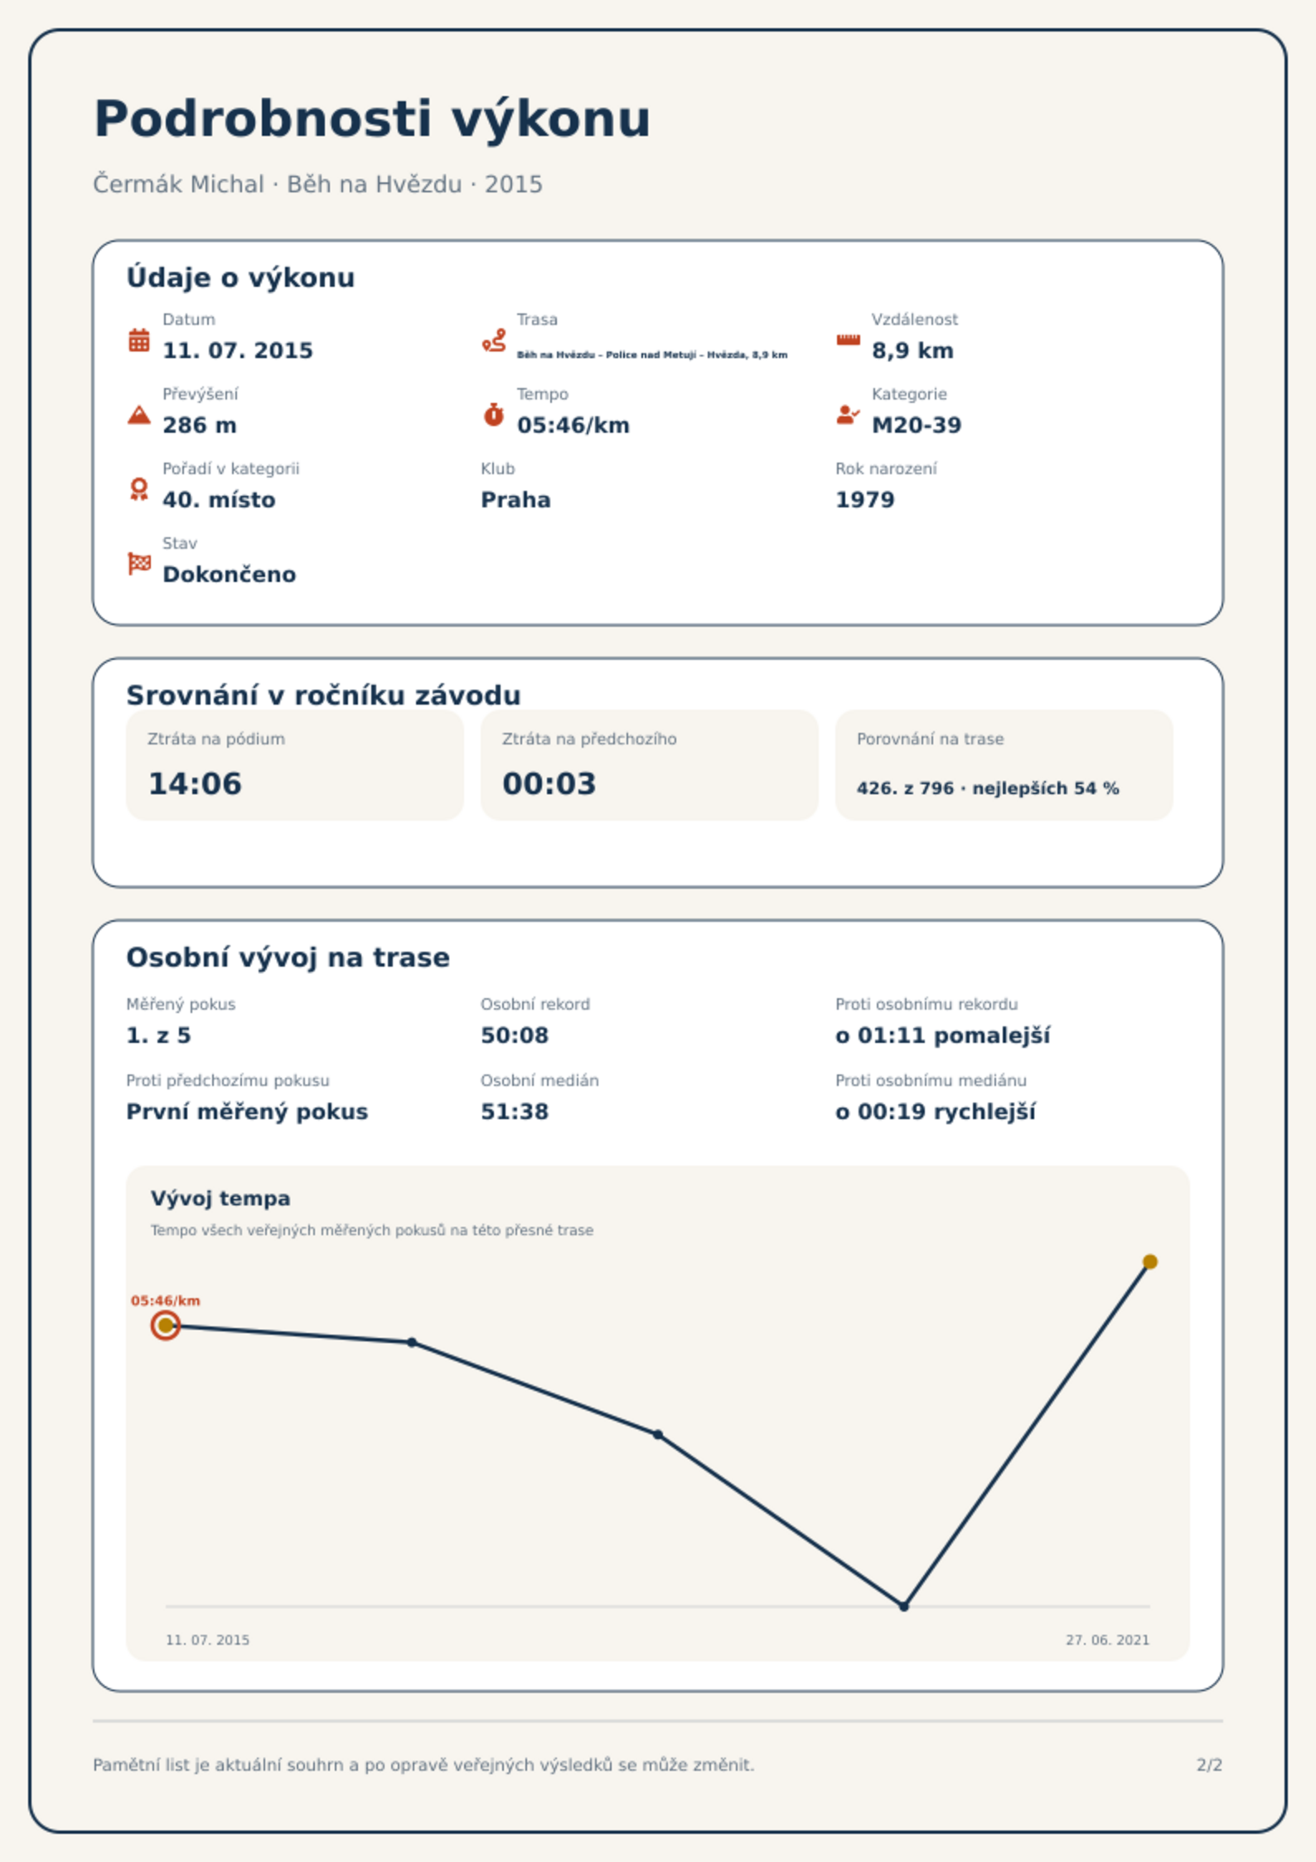Screen dimensions: 1316x1862
Task: Click the page indicator 2/2
Action: (1209, 1765)
